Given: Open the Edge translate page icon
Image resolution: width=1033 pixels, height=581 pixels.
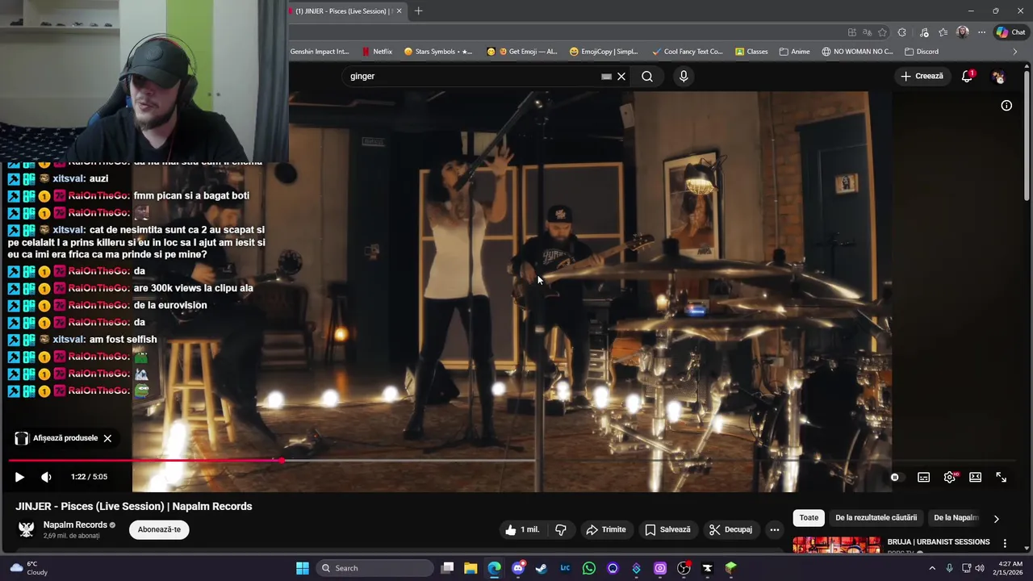Looking at the screenshot, I should (x=867, y=32).
